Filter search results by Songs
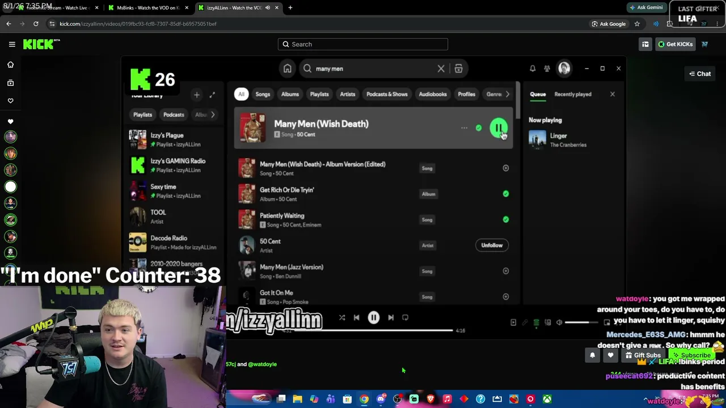This screenshot has width=726, height=408. [x=263, y=94]
